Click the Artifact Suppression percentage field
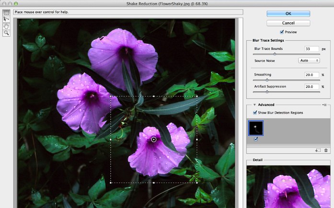Screen dimensions: 334x208 click(x=312, y=86)
